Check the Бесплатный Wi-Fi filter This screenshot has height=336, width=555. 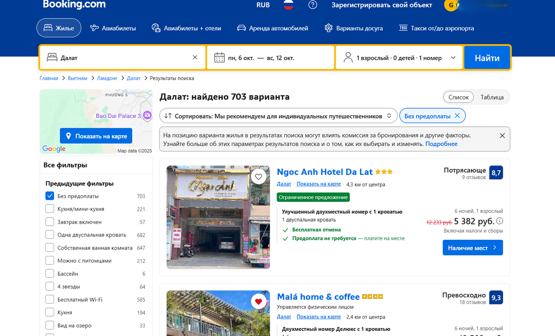50,299
